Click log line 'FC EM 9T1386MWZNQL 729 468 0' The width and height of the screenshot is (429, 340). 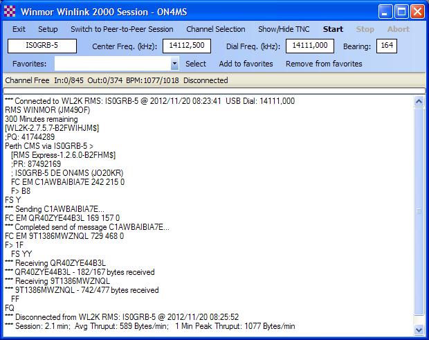(64, 236)
